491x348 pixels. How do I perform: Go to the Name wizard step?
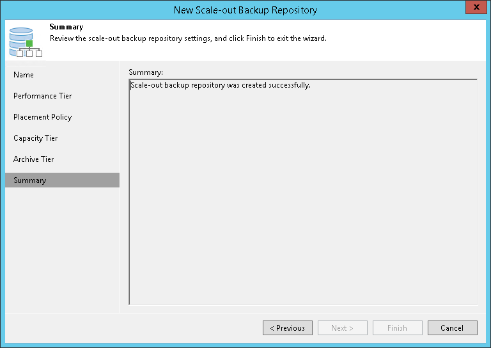tap(24, 75)
